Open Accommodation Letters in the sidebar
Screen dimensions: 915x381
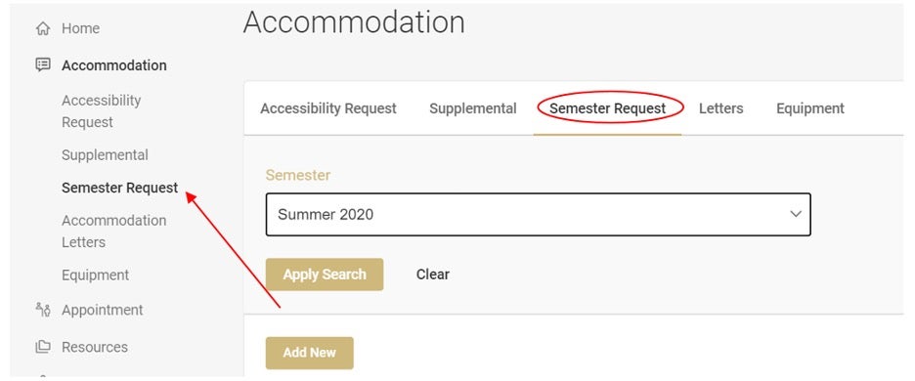[113, 232]
